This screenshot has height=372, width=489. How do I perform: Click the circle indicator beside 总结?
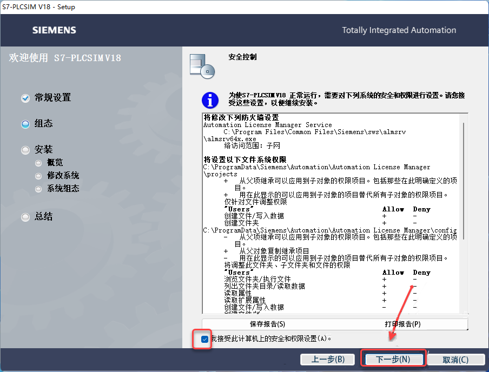25,217
